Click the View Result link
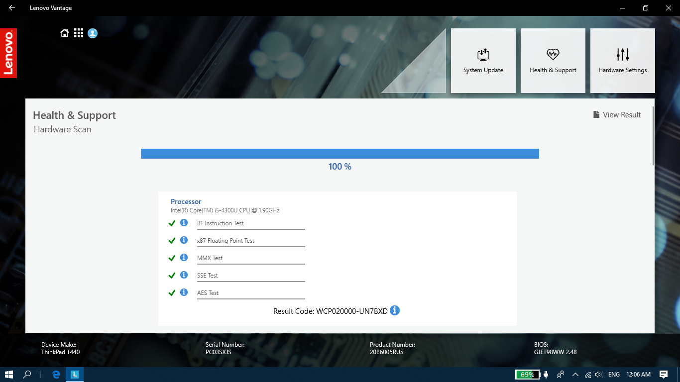 617,115
